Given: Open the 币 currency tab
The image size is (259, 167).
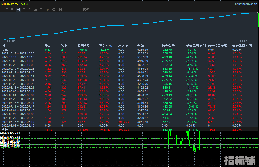Looking at the screenshot, I should click(42, 10).
